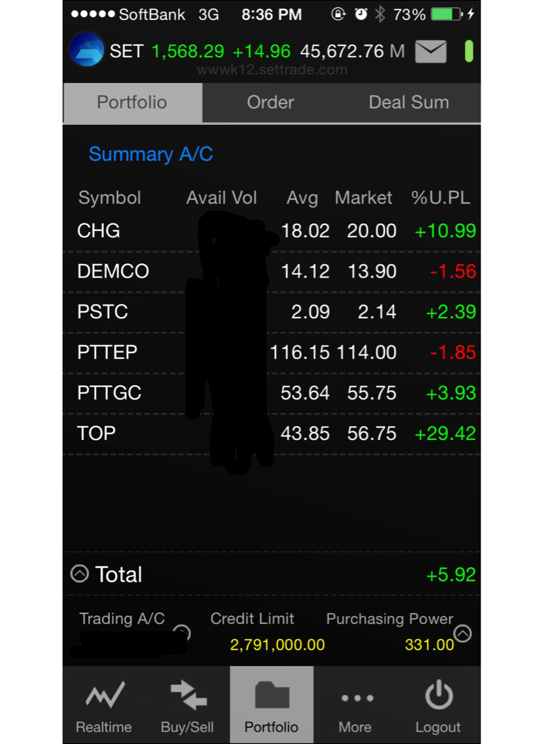Tap the SET index value 1,568.29
The image size is (544, 744).
tap(188, 52)
